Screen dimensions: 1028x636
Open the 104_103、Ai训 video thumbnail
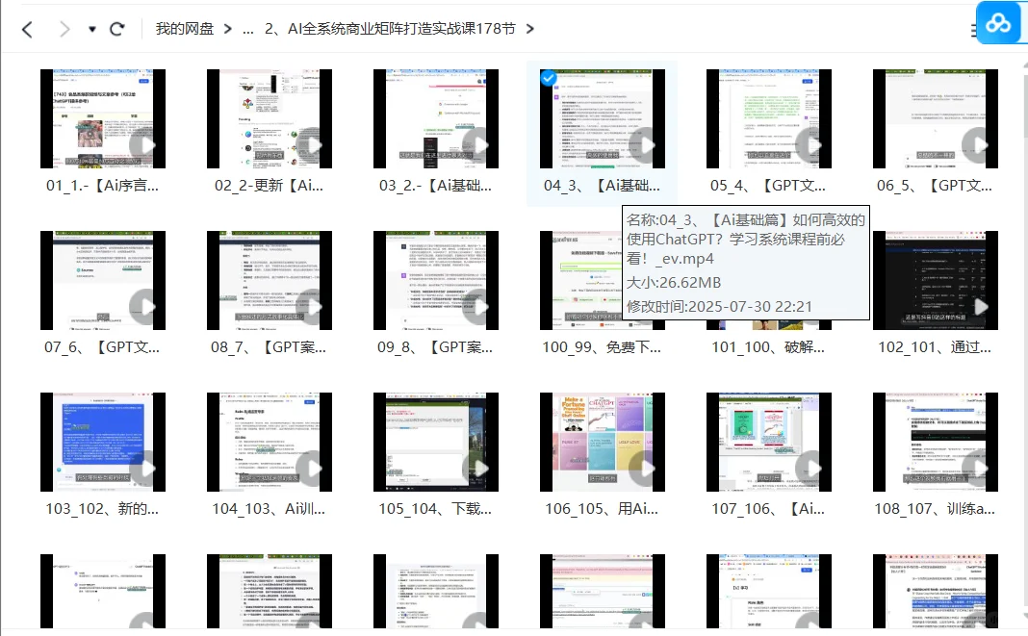[270, 442]
